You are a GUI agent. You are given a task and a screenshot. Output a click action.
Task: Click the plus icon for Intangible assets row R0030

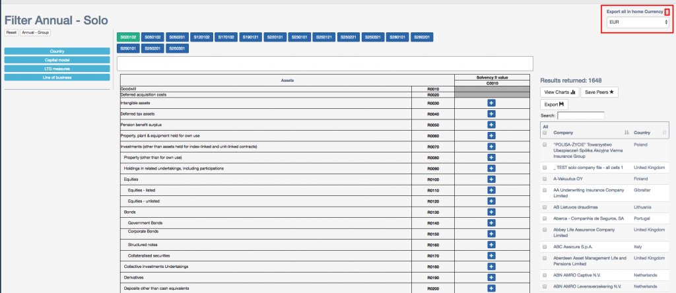490,103
